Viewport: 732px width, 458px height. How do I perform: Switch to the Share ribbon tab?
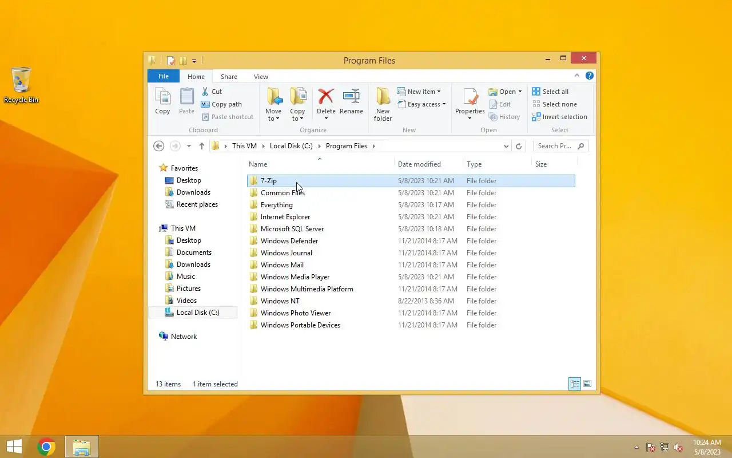[x=229, y=77]
